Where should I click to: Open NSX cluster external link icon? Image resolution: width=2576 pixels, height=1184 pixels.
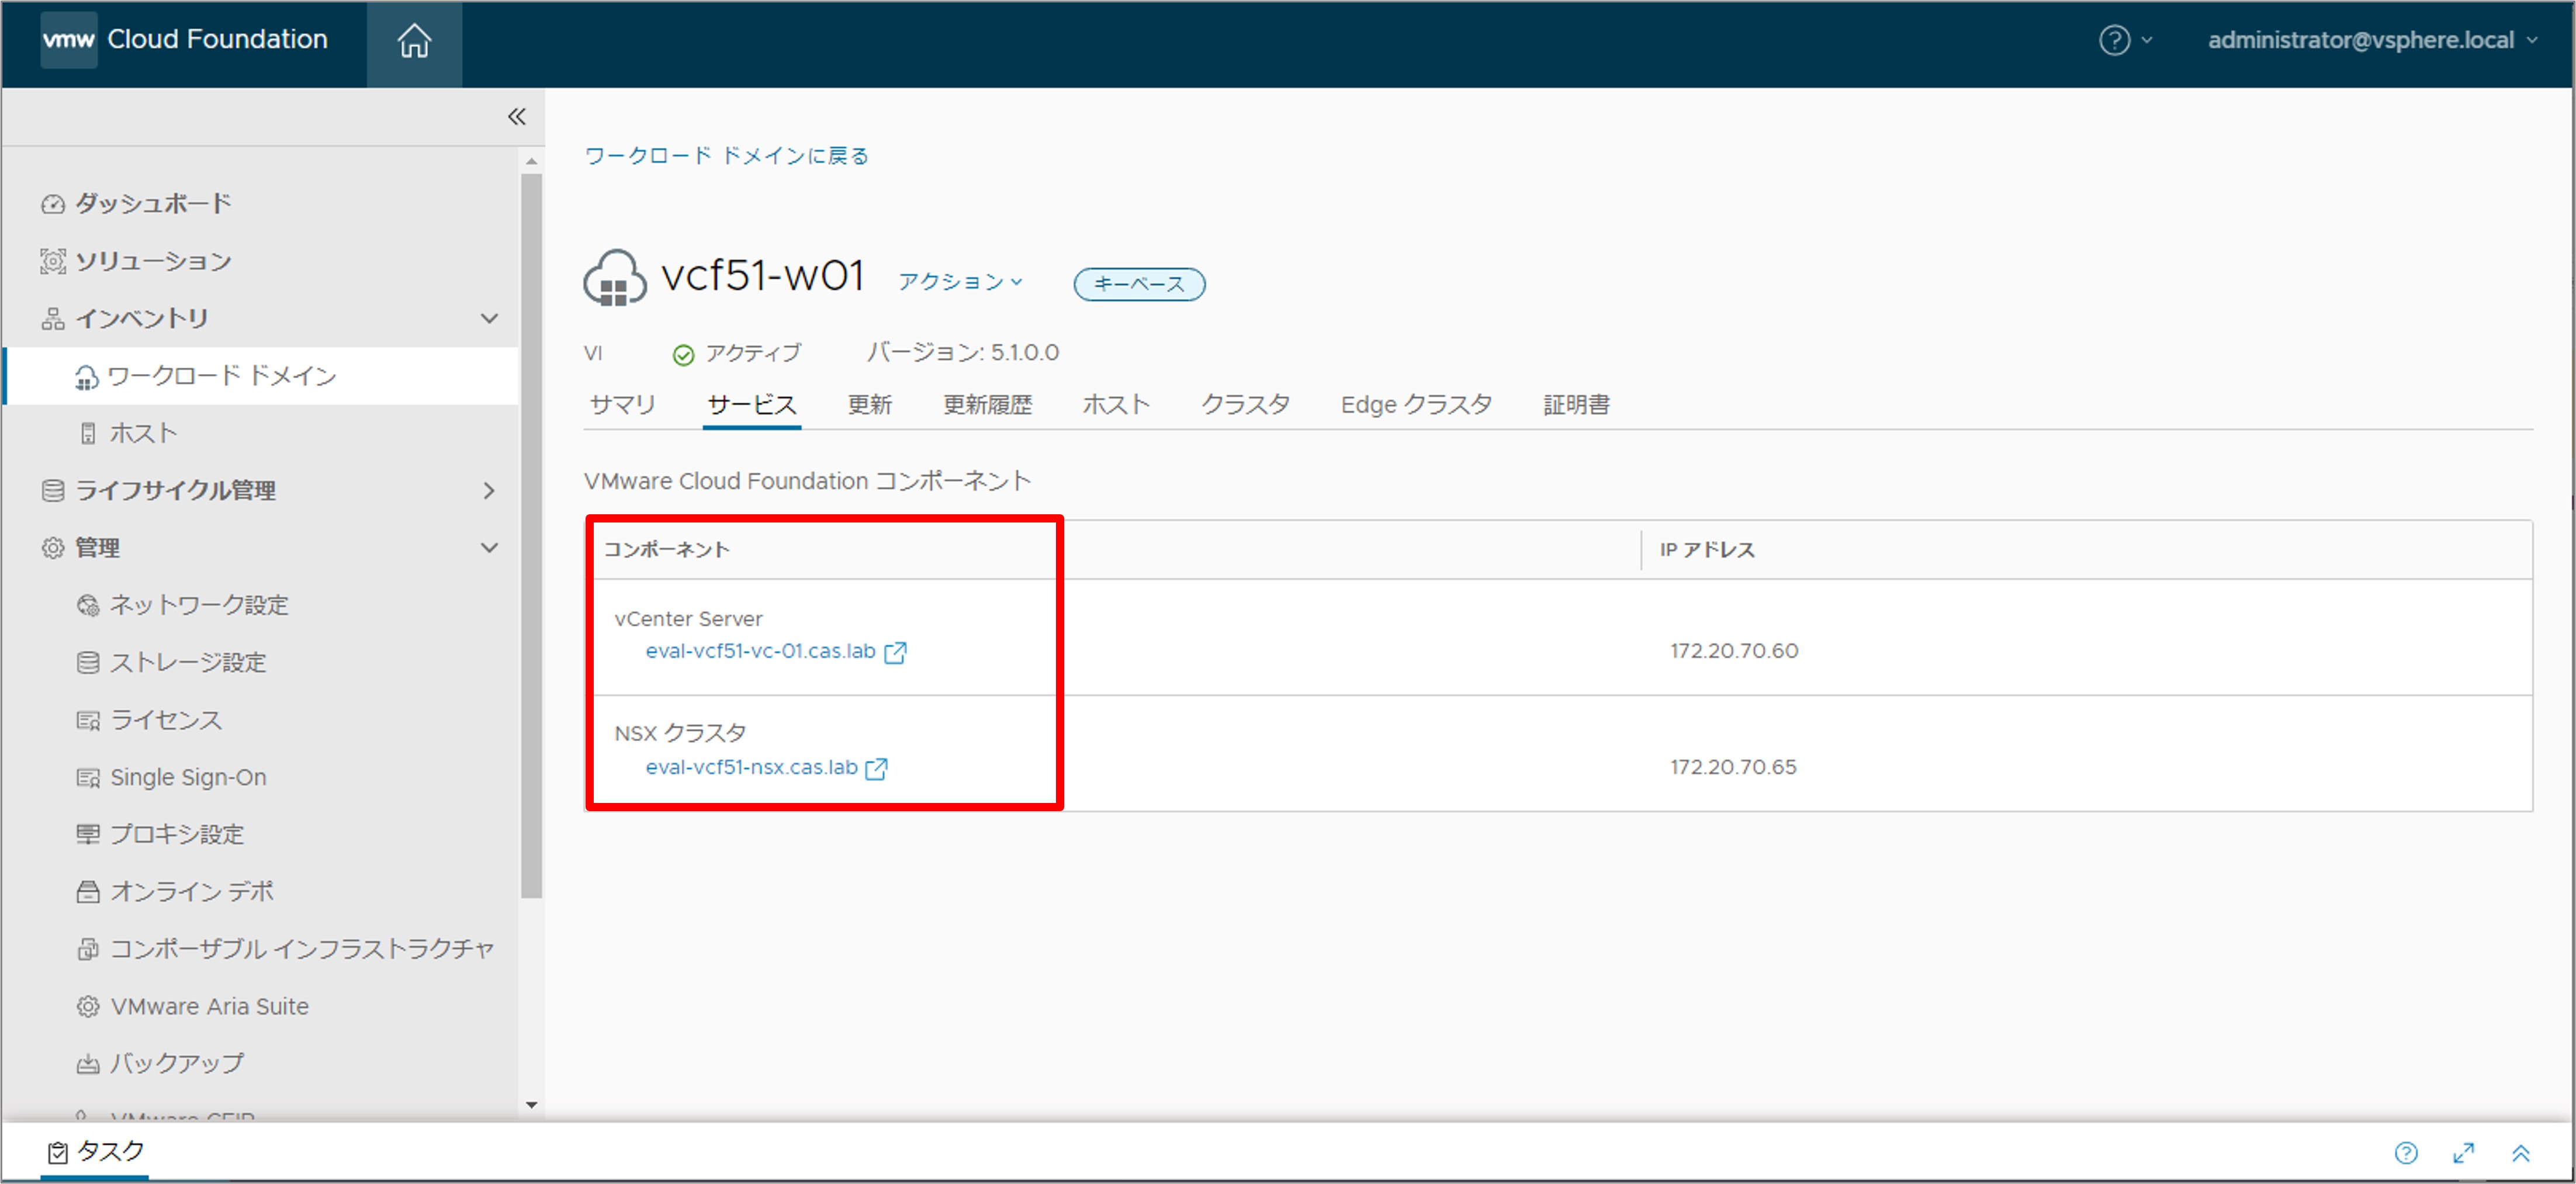tap(876, 768)
